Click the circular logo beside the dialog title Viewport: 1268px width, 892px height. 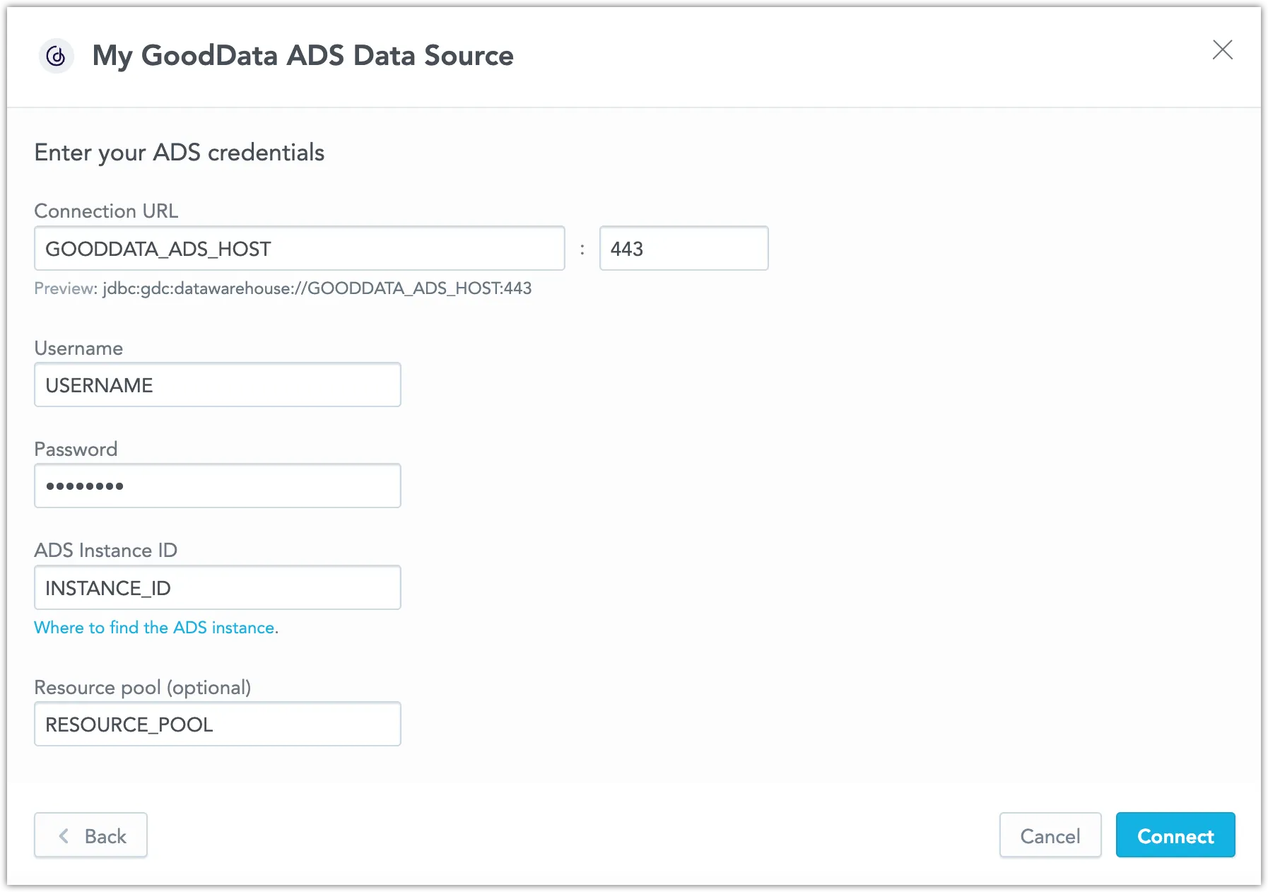pyautogui.click(x=56, y=56)
